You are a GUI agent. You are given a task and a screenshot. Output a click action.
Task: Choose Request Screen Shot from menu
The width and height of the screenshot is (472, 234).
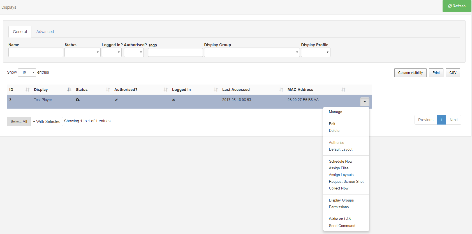coord(346,182)
